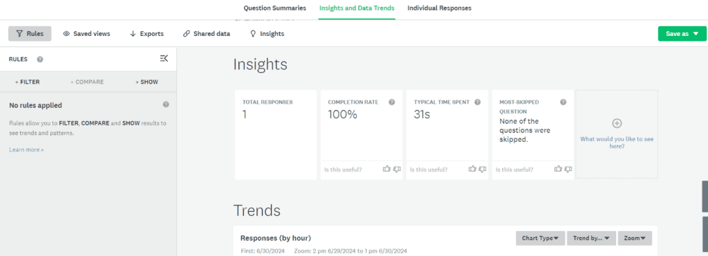Thumbs down the Most-Skipped Question insight

click(568, 170)
